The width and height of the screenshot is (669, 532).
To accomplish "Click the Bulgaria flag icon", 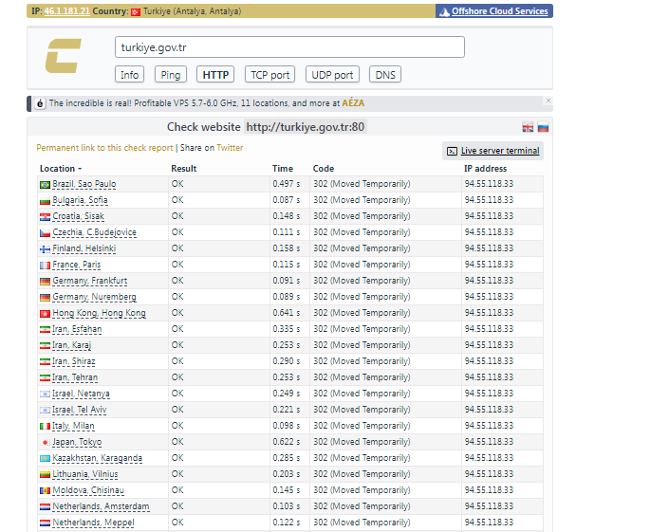I will (45, 201).
